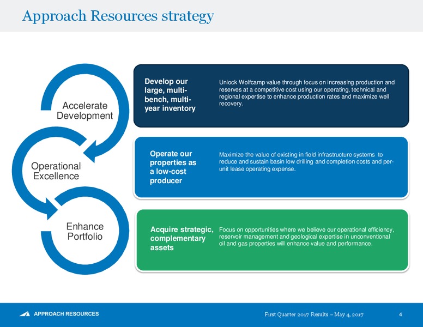
Task: Select 'Develop our large, multi-bench, multi-year inventory' heading
Action: click(x=170, y=95)
